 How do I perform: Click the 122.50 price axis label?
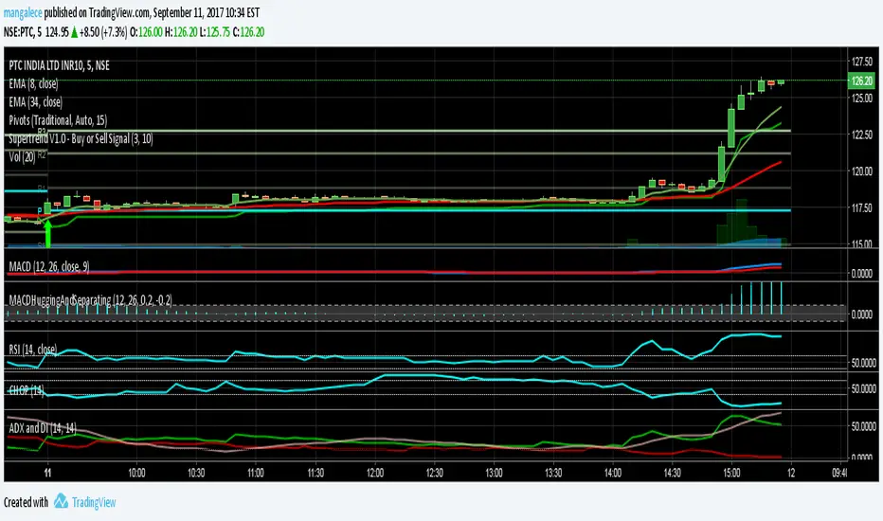coord(861,135)
